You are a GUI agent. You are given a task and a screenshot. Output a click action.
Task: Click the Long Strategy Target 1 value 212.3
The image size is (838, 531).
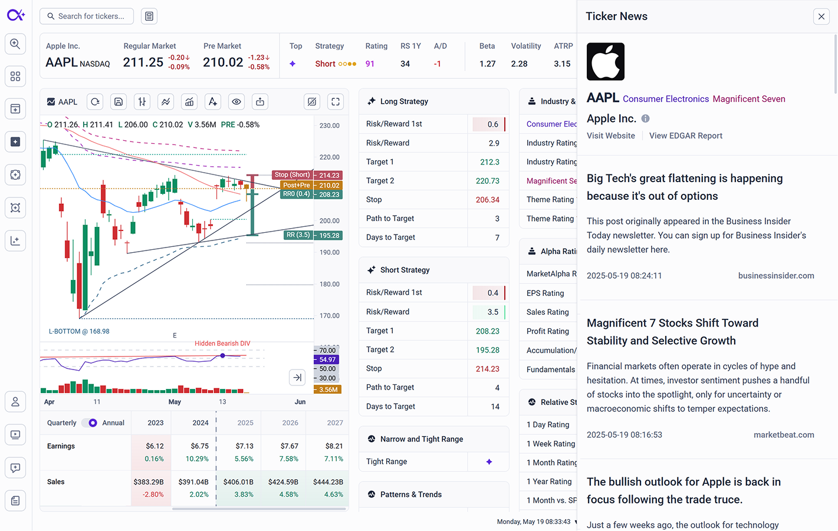pyautogui.click(x=489, y=162)
